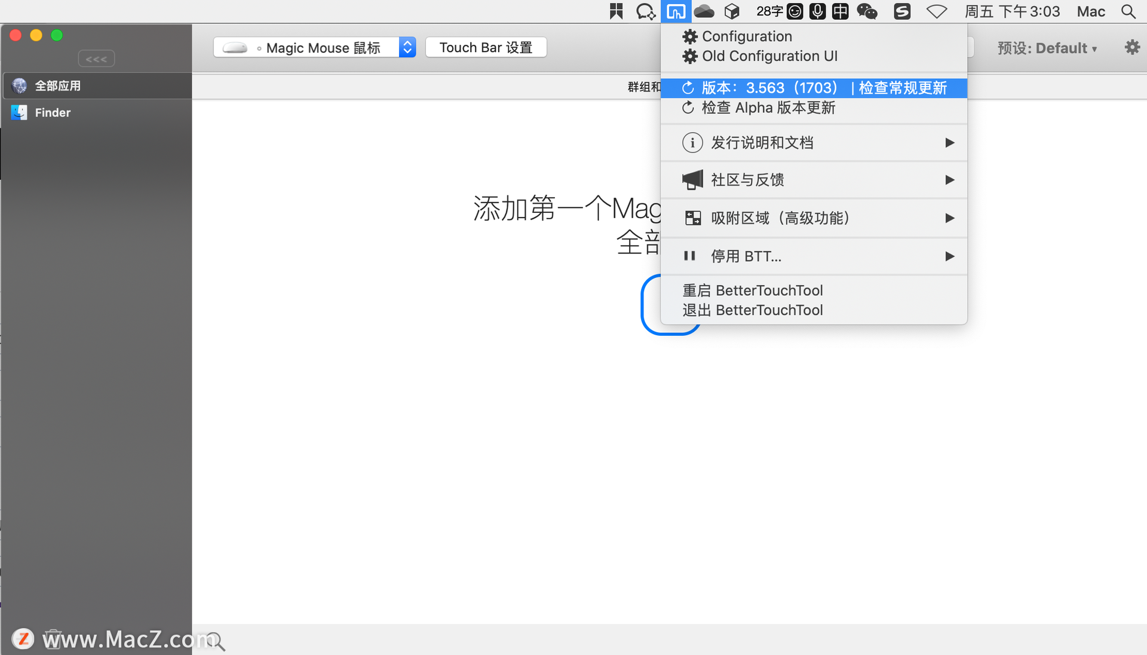Screen dimensions: 1147x655
Task: Choose 重启 BetterTouchTool
Action: click(814, 290)
